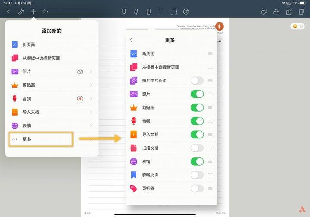
Task: Tap the emoji face in top-right pill
Action: click(295, 26)
